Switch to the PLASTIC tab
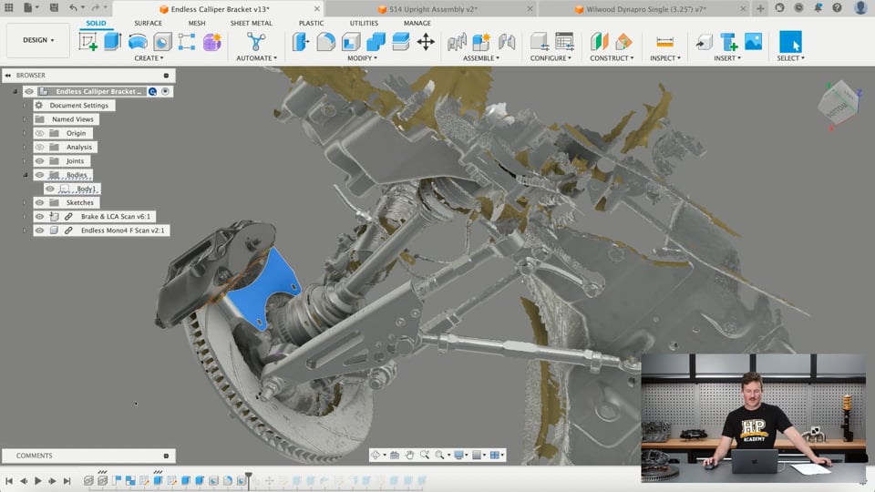Viewport: 875px width, 492px height. (311, 23)
